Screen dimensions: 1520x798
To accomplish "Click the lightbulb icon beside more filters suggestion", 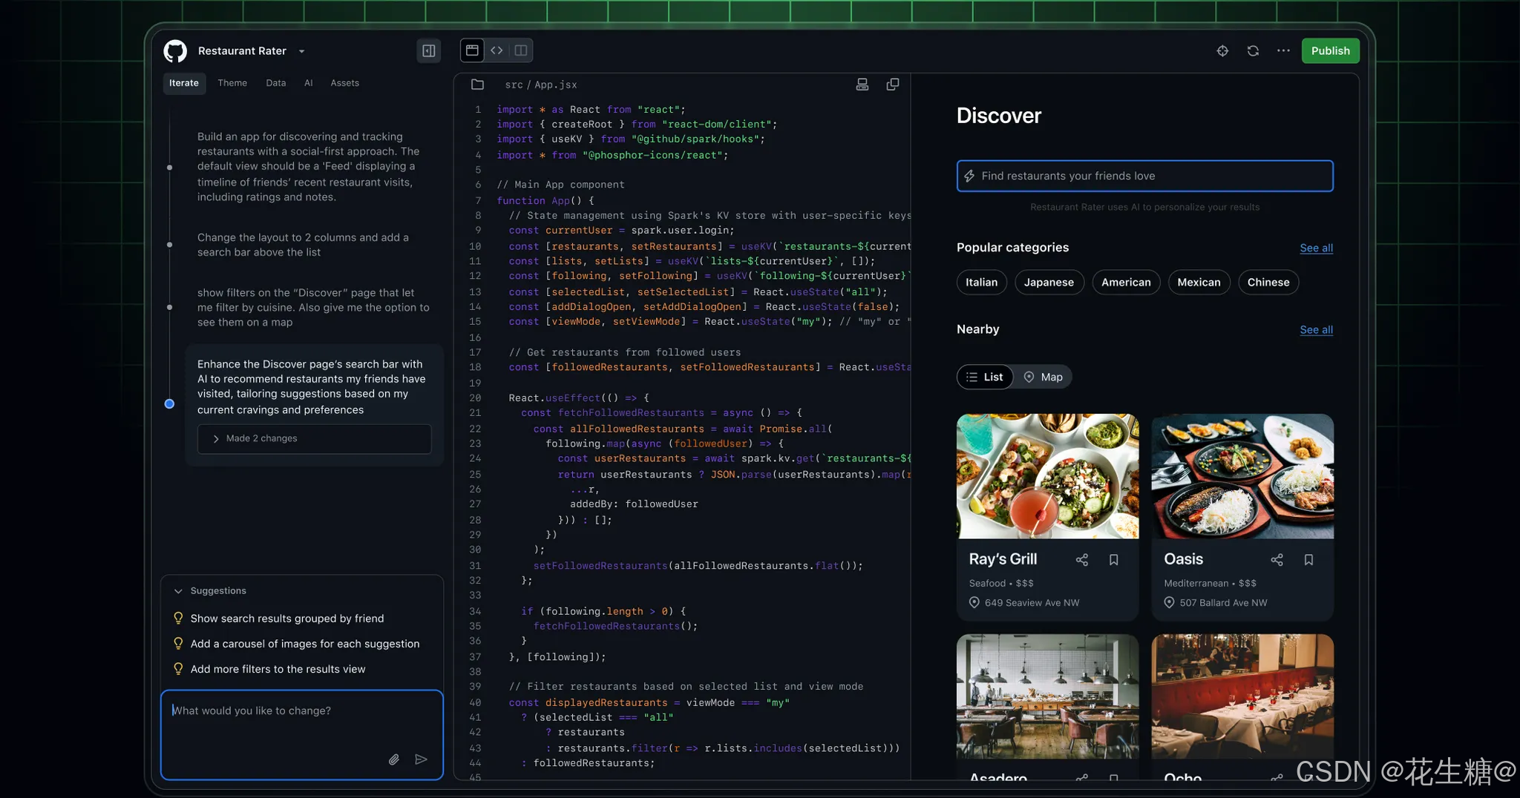I will 178,668.
